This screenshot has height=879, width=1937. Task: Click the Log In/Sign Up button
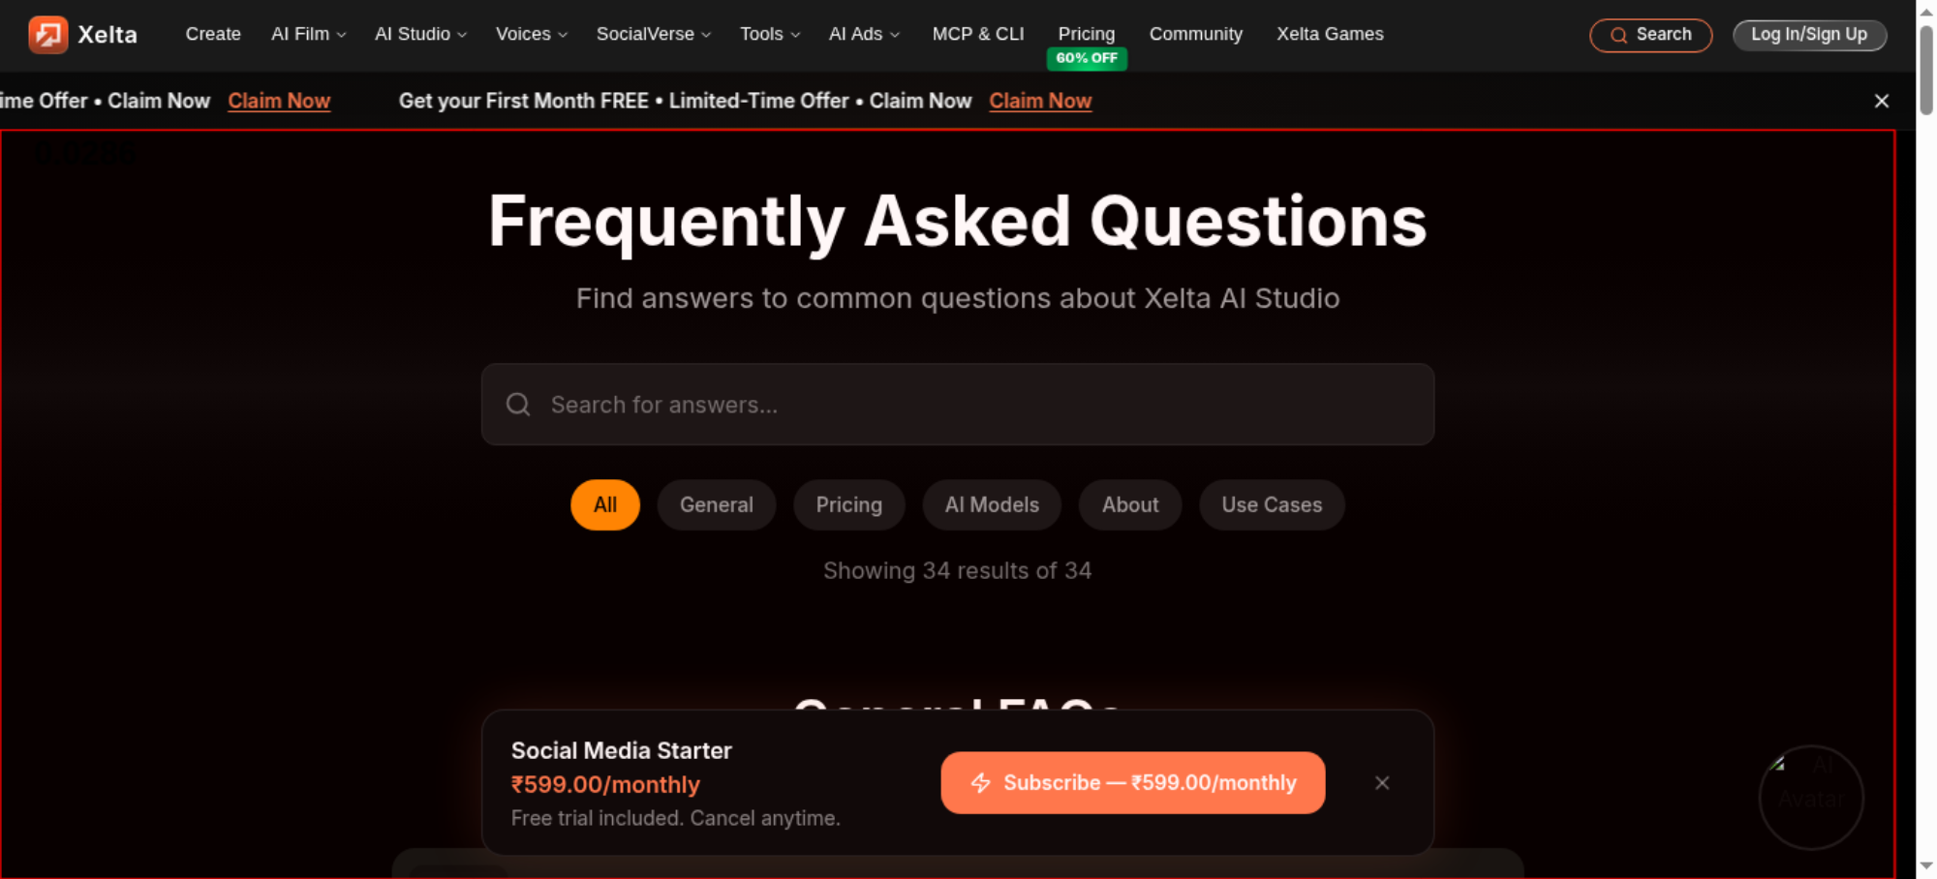pos(1809,35)
